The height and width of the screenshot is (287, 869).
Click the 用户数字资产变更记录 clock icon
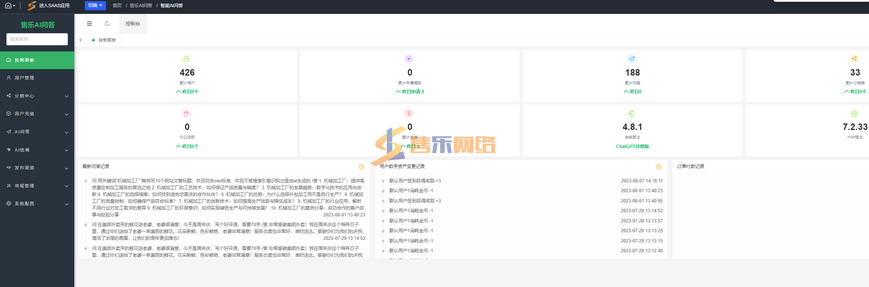tap(659, 167)
